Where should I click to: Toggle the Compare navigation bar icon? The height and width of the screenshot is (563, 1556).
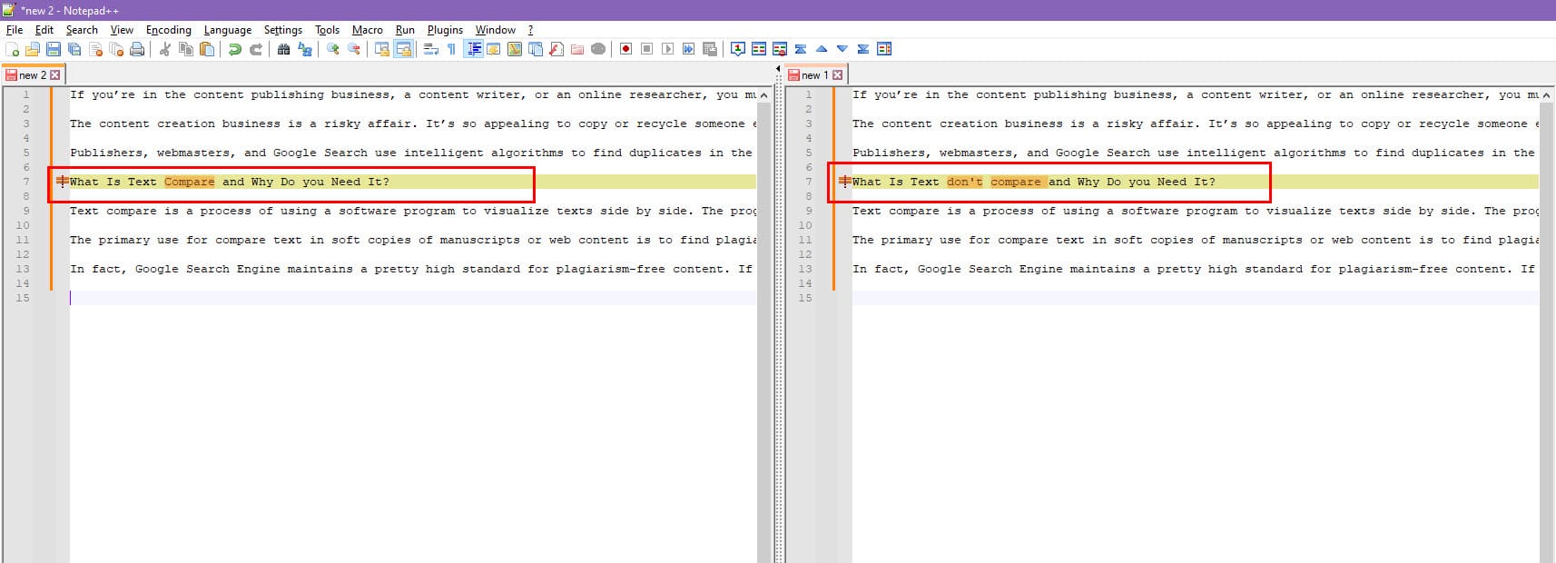click(884, 49)
